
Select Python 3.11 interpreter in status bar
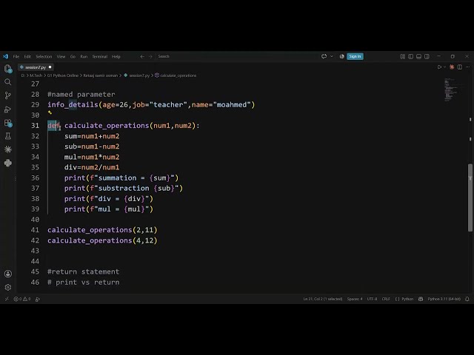click(444, 299)
